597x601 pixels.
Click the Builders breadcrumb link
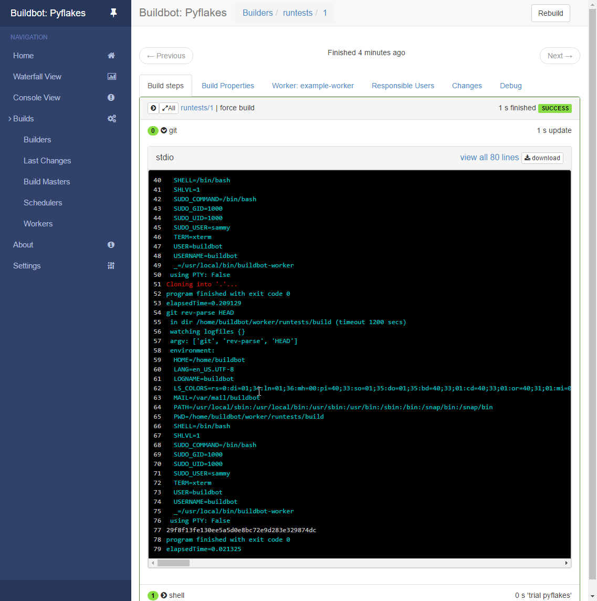point(257,13)
